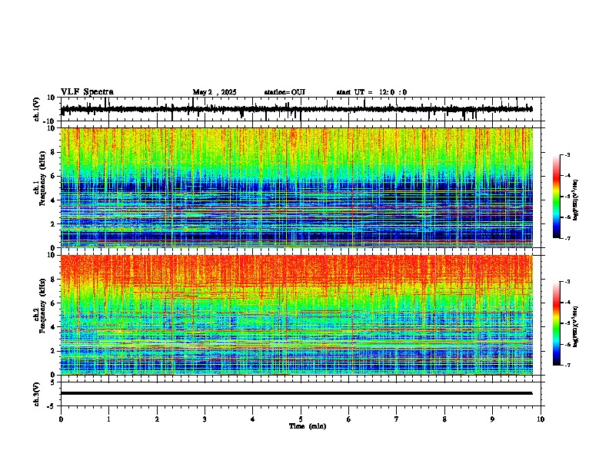The image size is (609, 470).
Task: Click inside the ch.1 spectrogram panel
Action: pos(296,187)
